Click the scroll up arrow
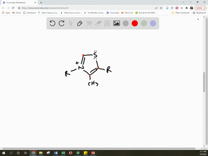Viewport: 208px width, 156px height. [204, 17]
